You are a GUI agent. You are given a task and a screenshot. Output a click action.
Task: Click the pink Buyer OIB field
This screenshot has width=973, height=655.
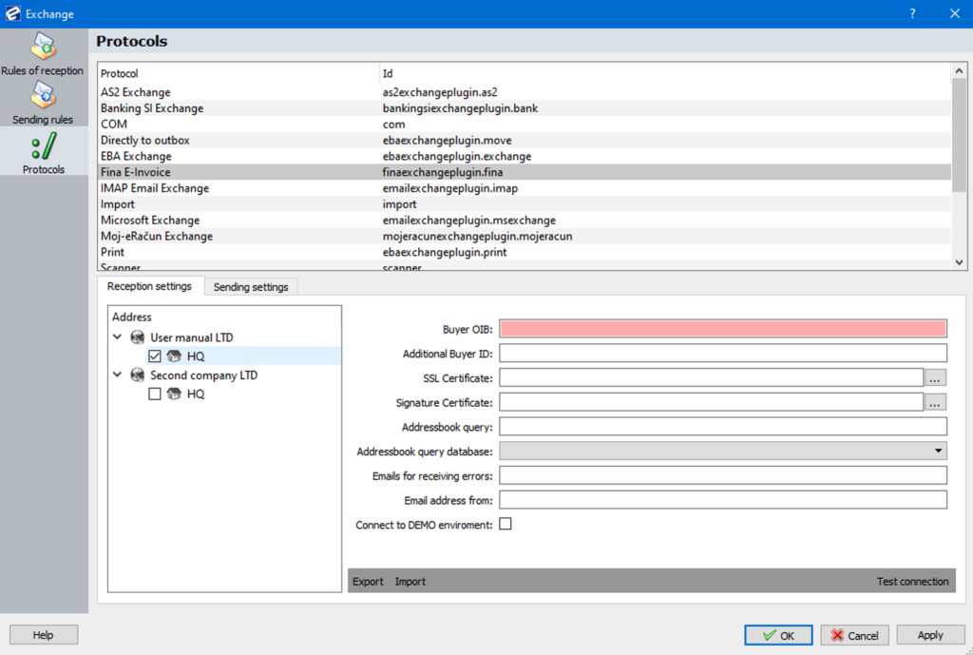click(x=722, y=329)
